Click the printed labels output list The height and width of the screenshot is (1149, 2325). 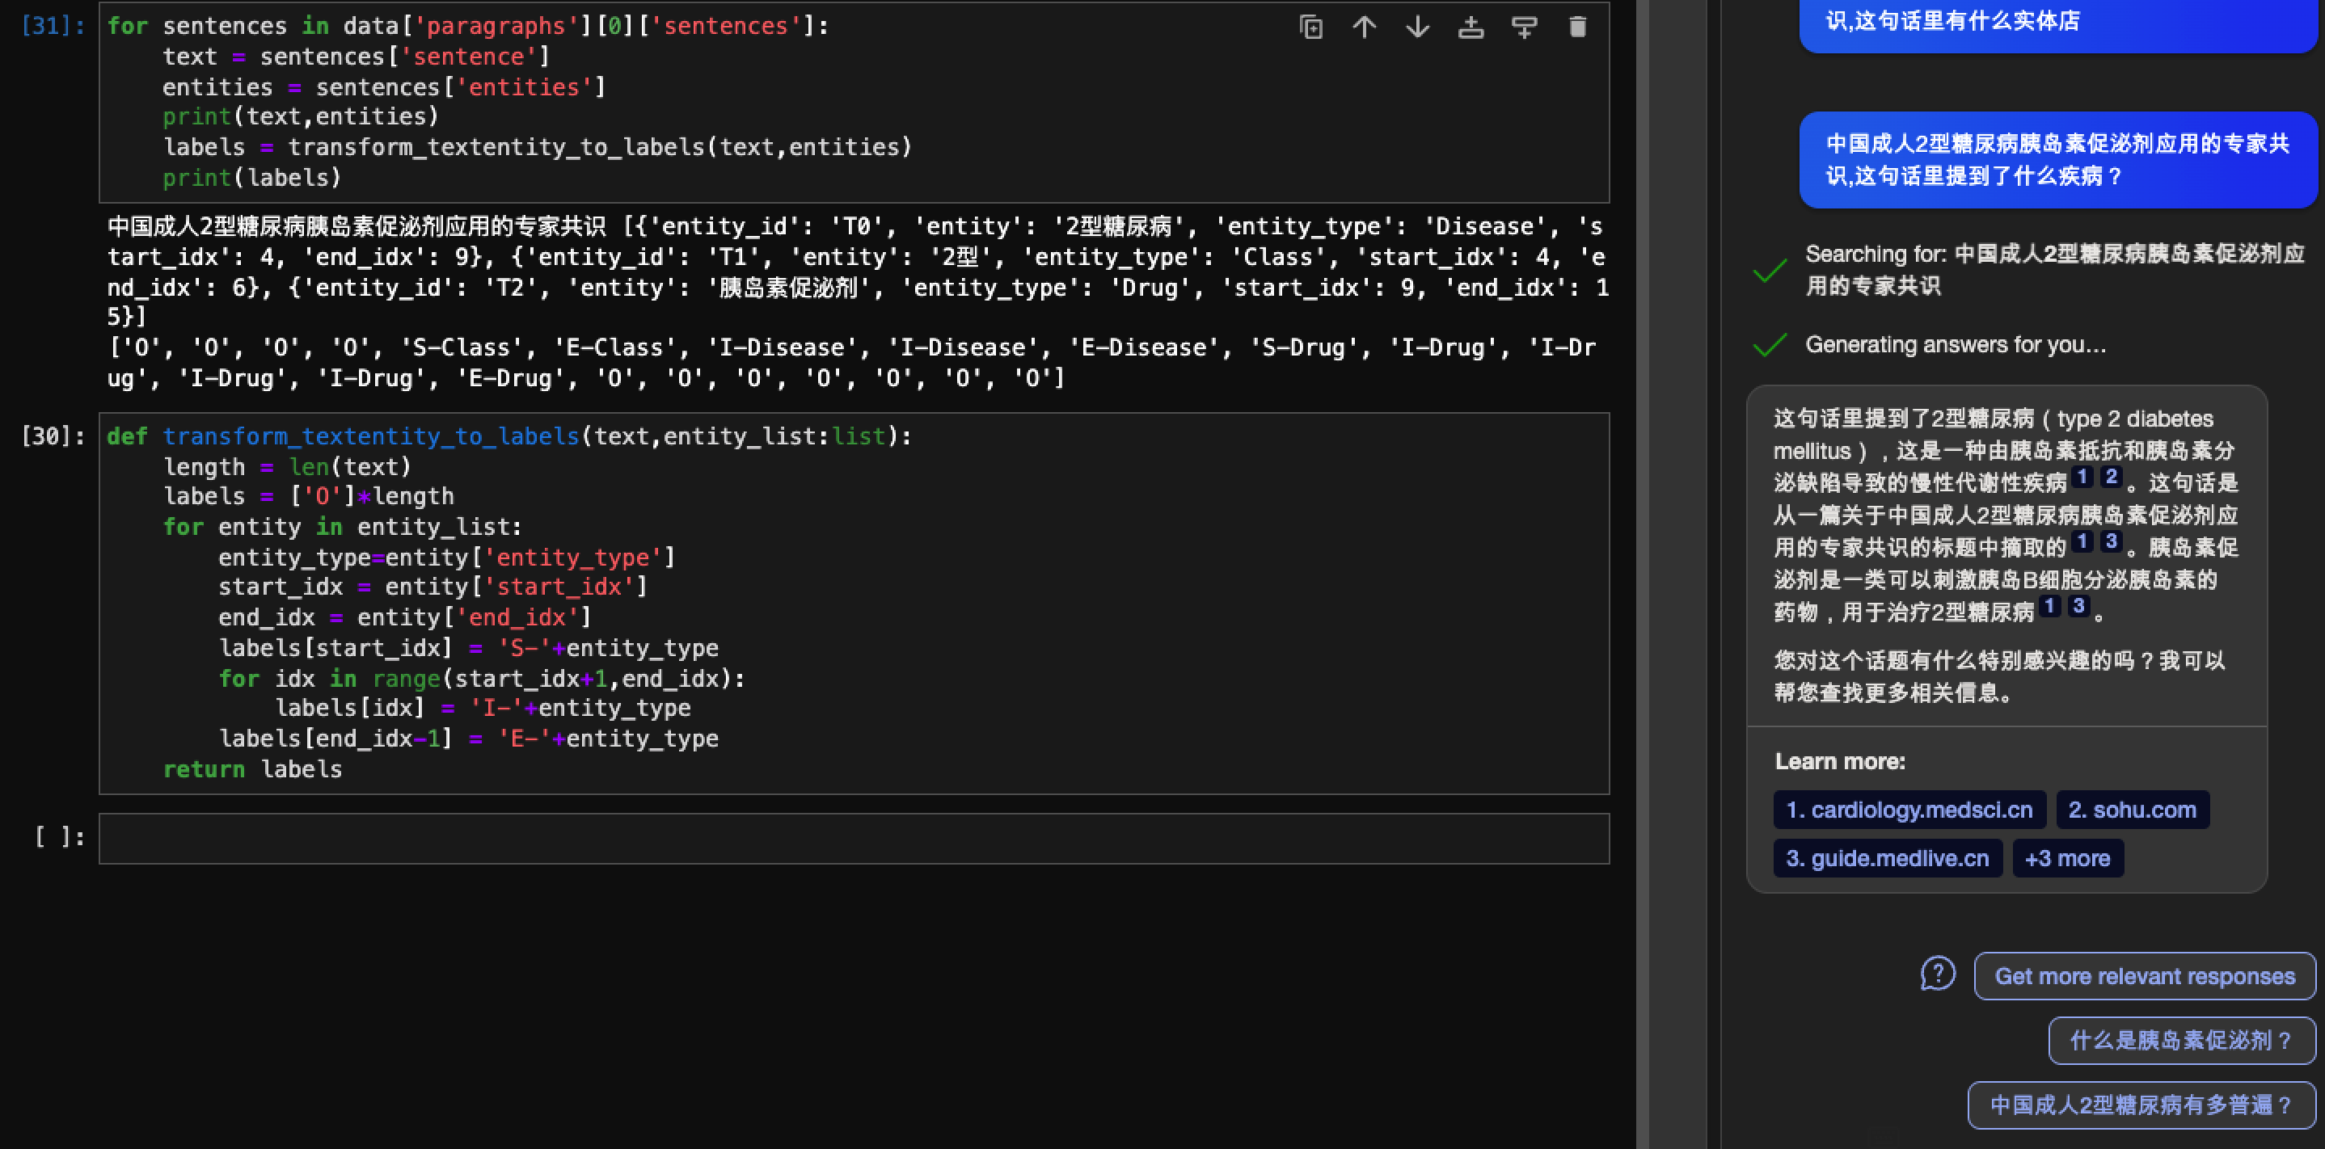click(851, 363)
